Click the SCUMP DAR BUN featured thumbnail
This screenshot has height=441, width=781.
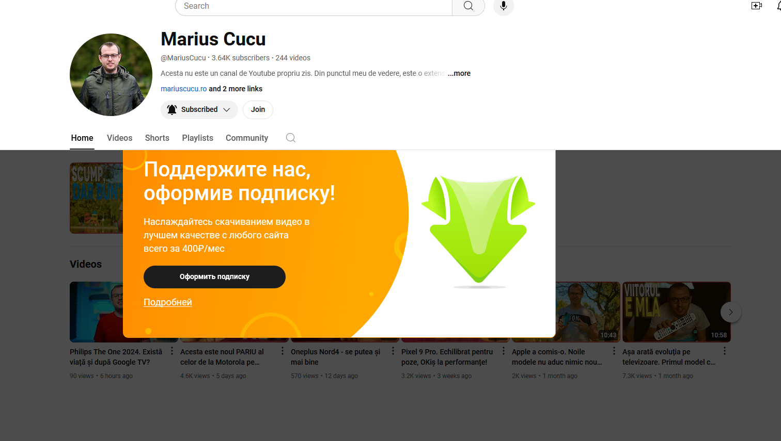pyautogui.click(x=97, y=198)
